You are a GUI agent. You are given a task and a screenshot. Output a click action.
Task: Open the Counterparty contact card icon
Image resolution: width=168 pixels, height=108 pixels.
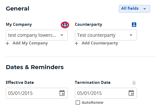[x=134, y=24]
